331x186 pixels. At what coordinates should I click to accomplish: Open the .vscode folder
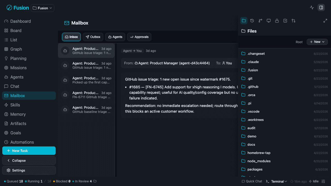[284, 111]
